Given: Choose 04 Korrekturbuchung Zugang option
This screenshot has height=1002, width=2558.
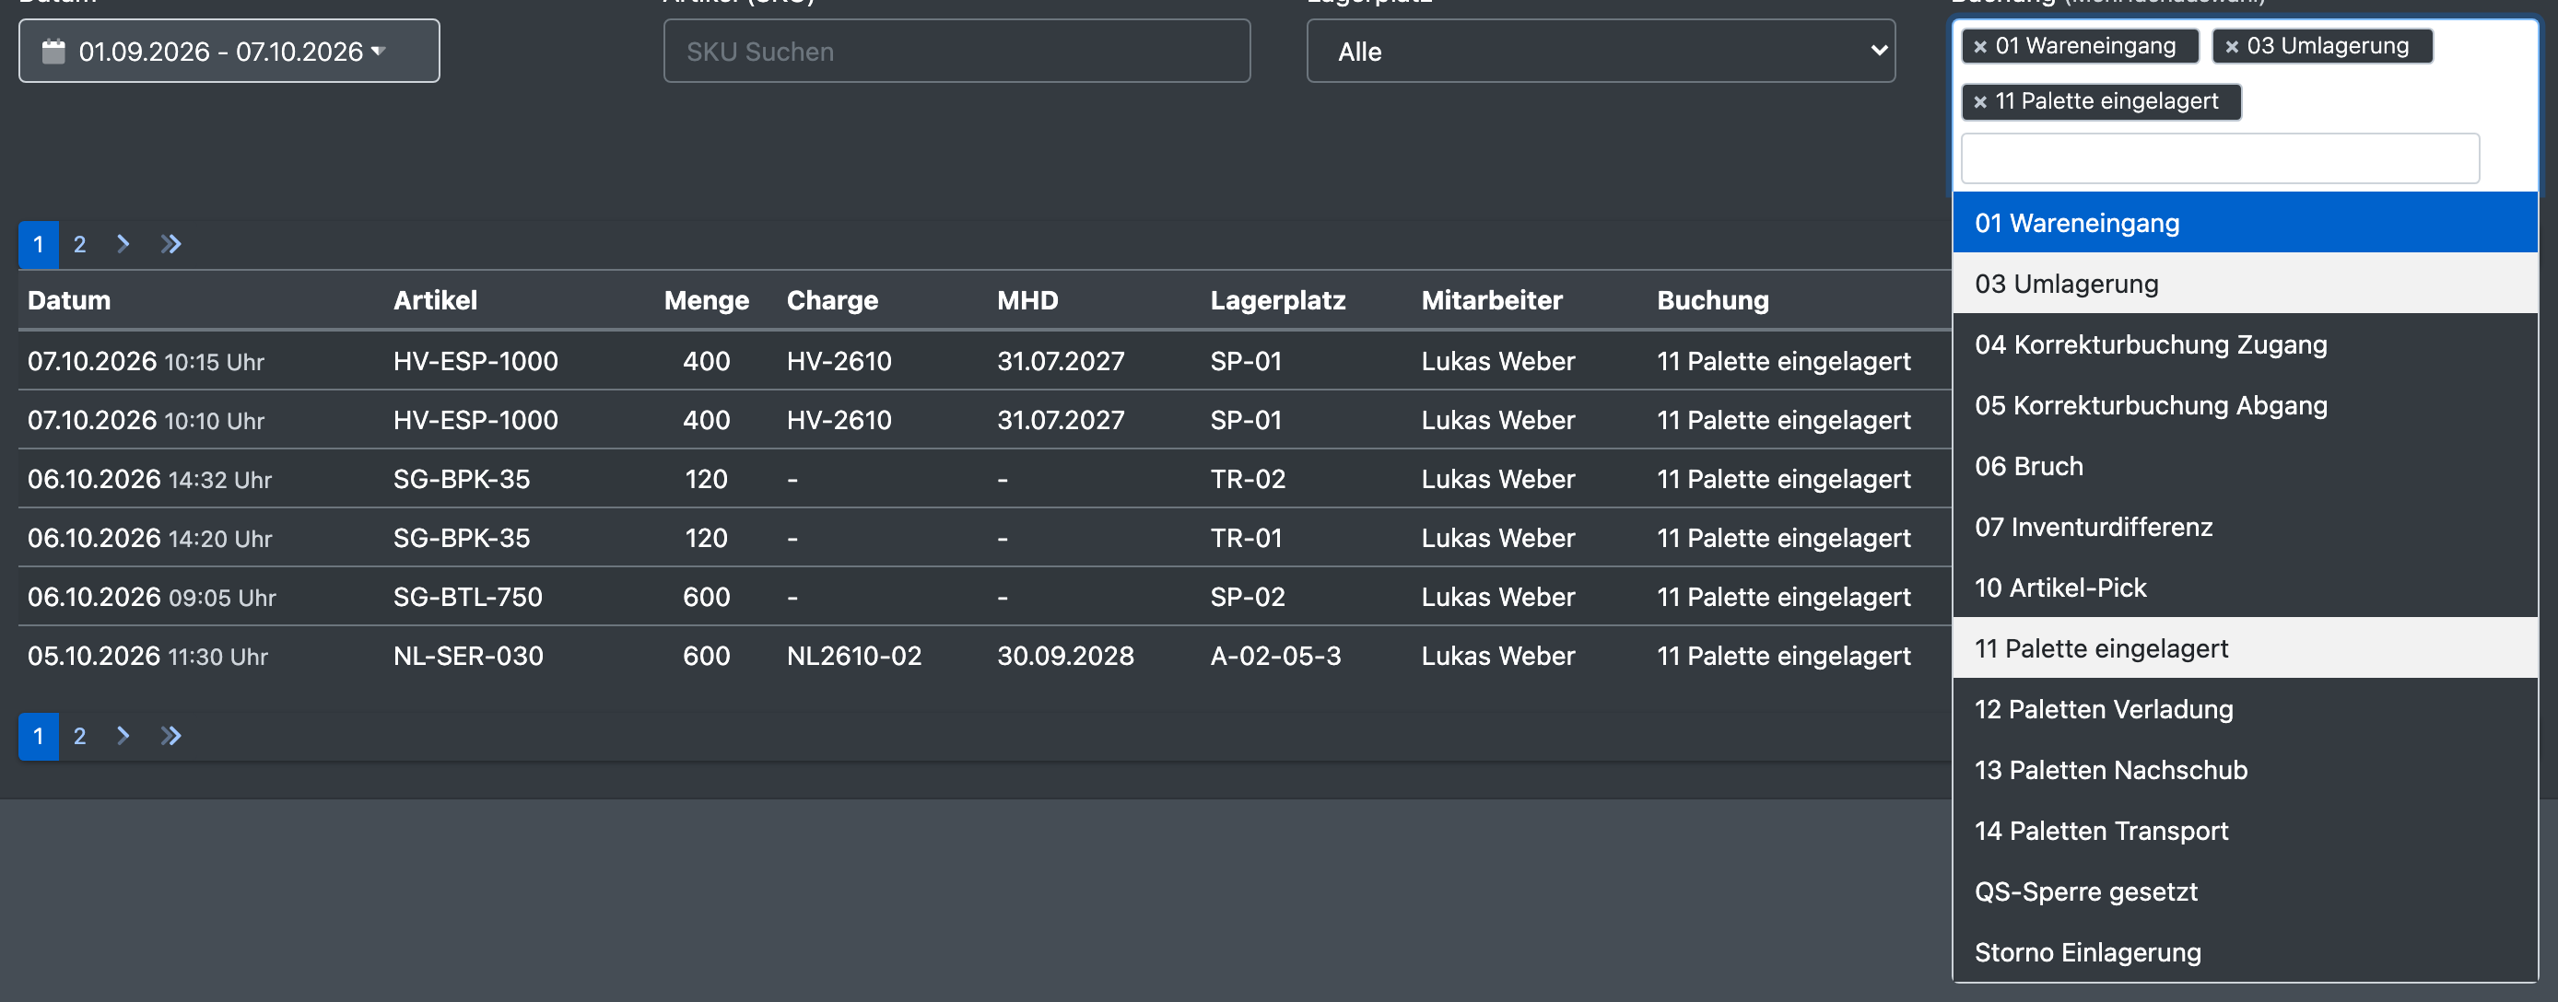Looking at the screenshot, I should (x=2244, y=344).
